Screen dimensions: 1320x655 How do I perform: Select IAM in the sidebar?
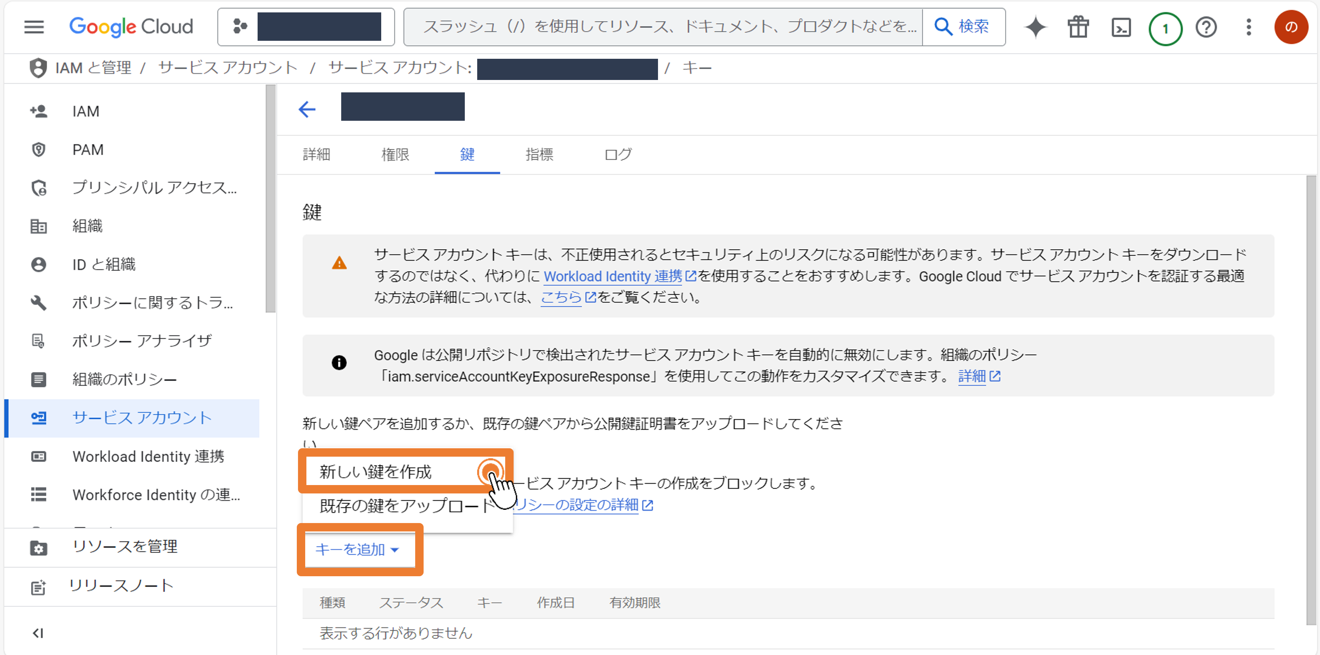[x=132, y=111]
